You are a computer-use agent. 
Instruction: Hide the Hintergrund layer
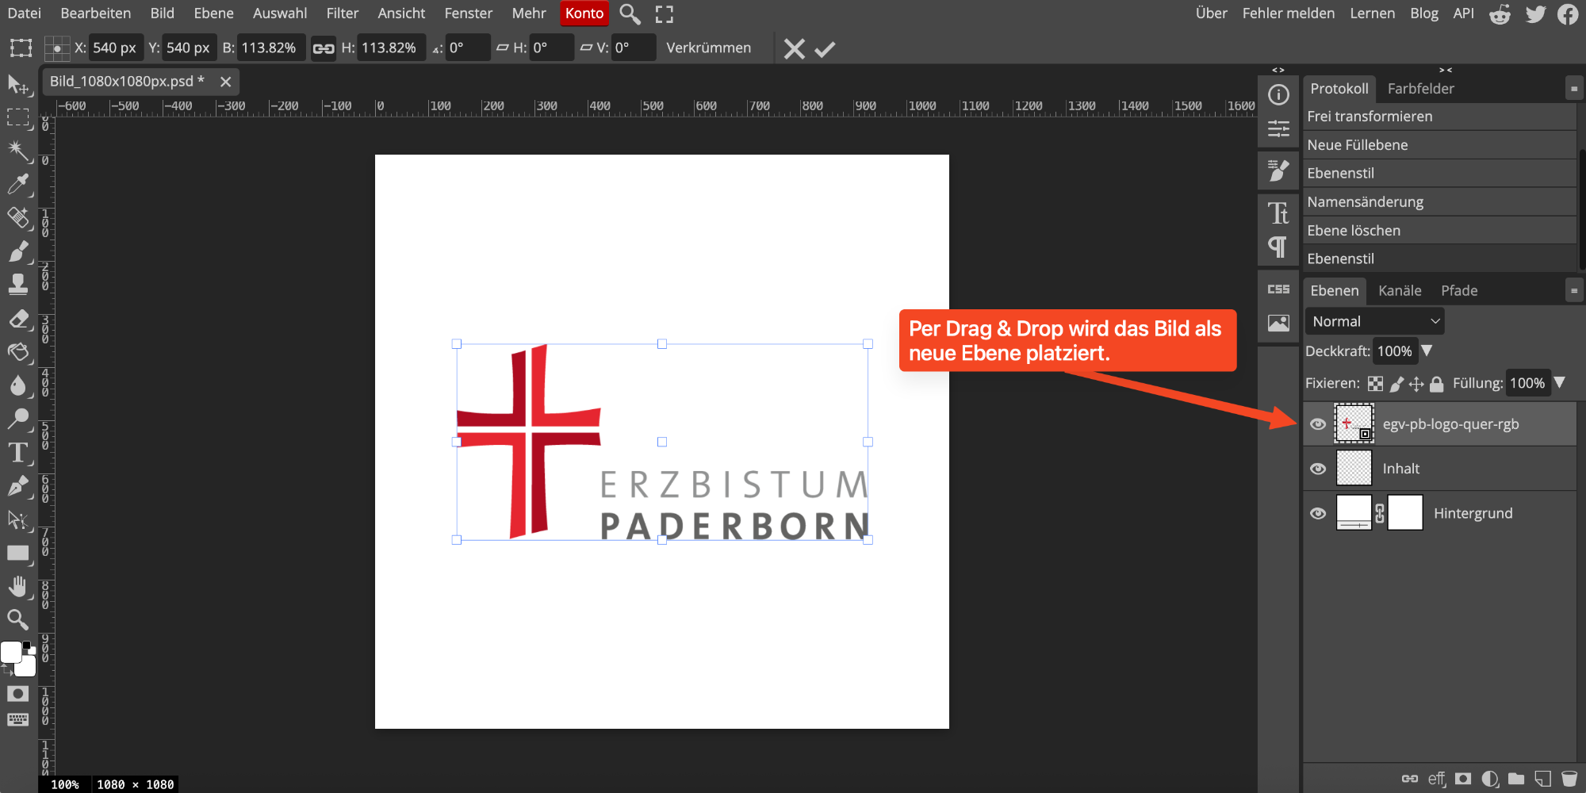tap(1318, 513)
